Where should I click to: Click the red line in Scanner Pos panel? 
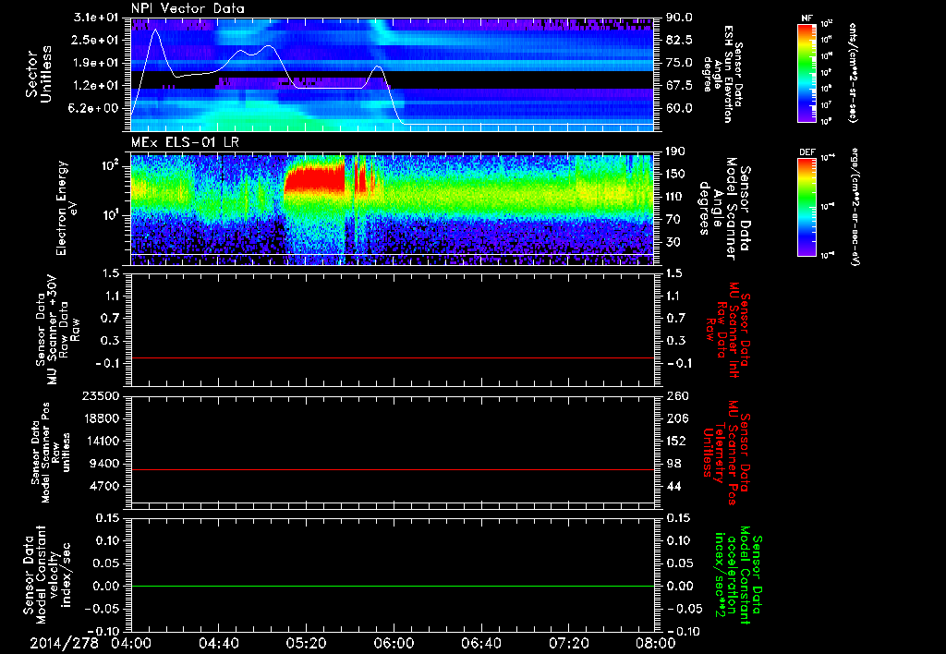(x=393, y=469)
